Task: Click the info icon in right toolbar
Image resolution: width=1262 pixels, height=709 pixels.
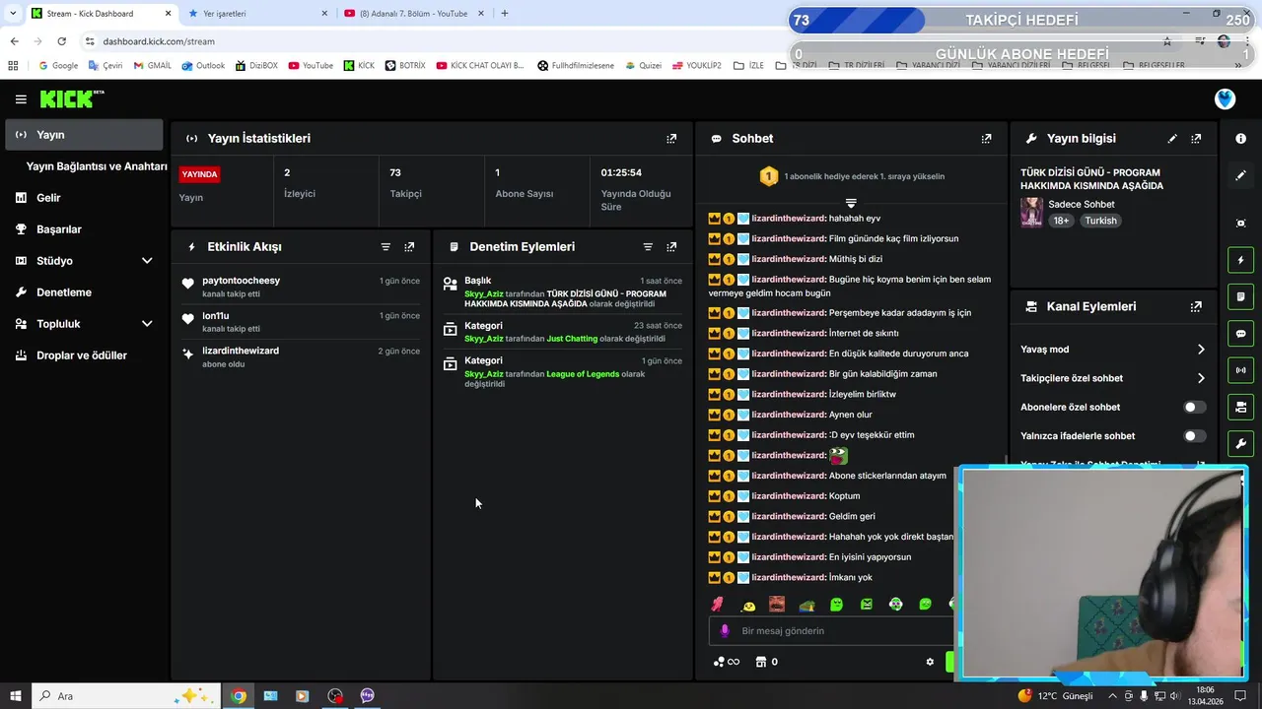Action: (1241, 139)
